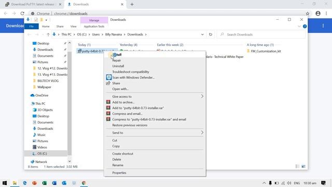This screenshot has height=187, width=332.
Task: Open the address bar history dropdown
Action: 202,34
